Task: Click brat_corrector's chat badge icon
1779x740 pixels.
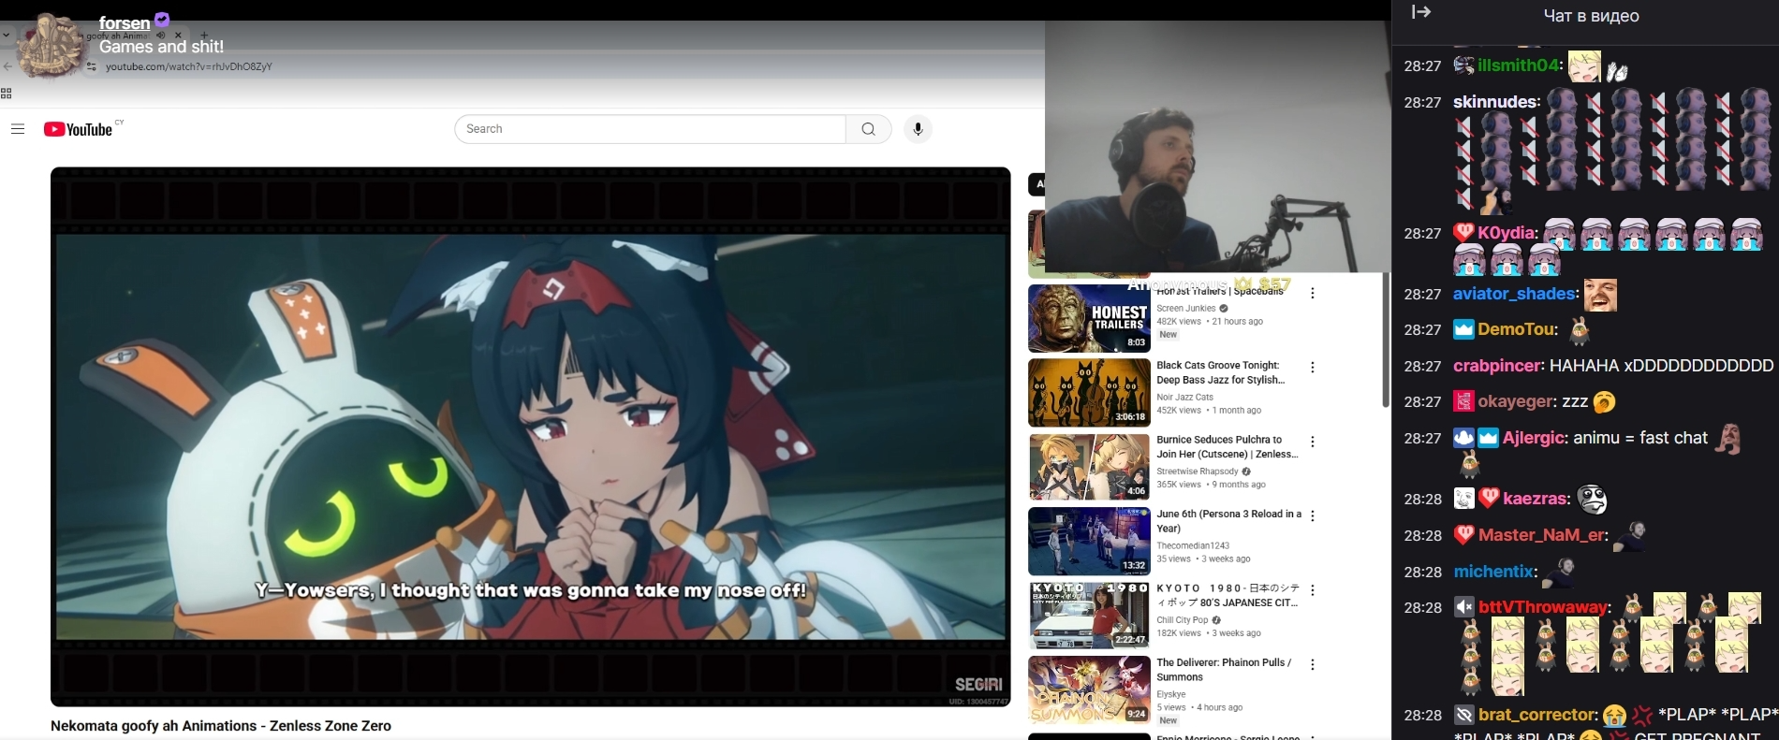Action: (1463, 715)
